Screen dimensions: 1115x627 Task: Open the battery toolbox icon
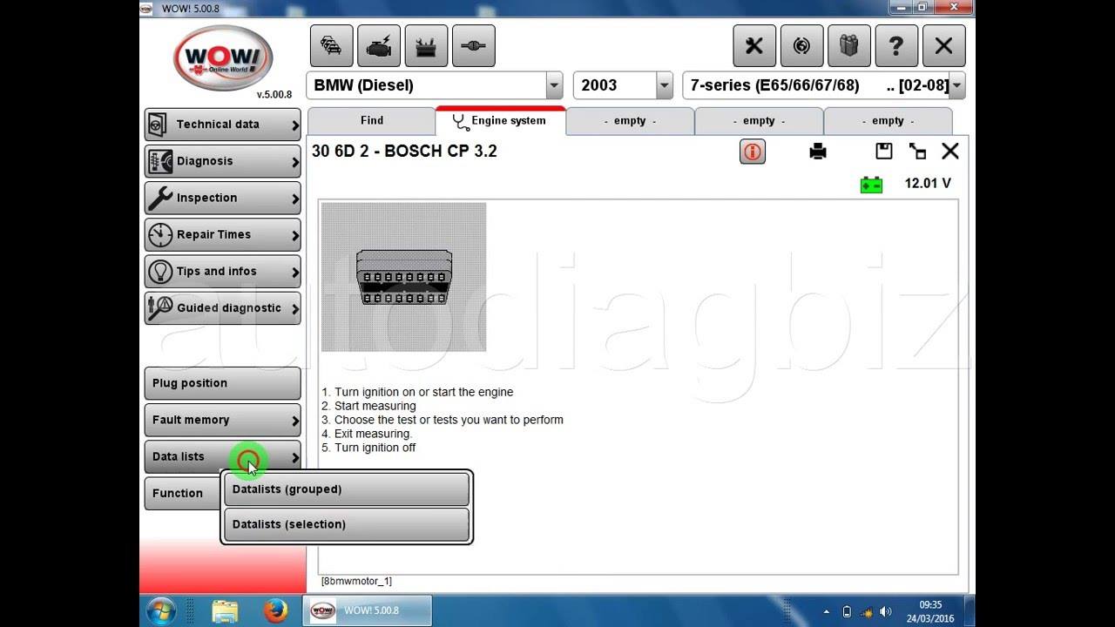(x=426, y=46)
